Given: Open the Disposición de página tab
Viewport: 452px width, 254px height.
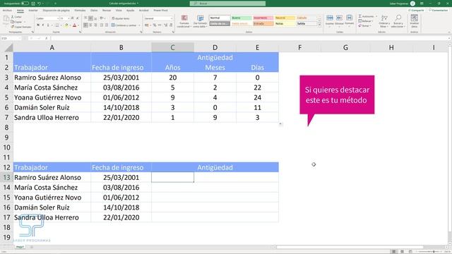Looking at the screenshot, I should click(56, 11).
